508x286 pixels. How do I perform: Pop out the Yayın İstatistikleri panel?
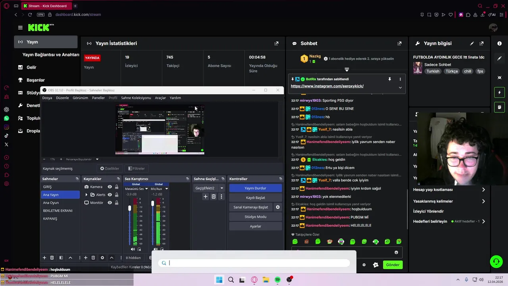click(276, 43)
